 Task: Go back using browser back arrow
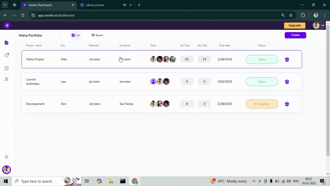pyautogui.click(x=5, y=15)
